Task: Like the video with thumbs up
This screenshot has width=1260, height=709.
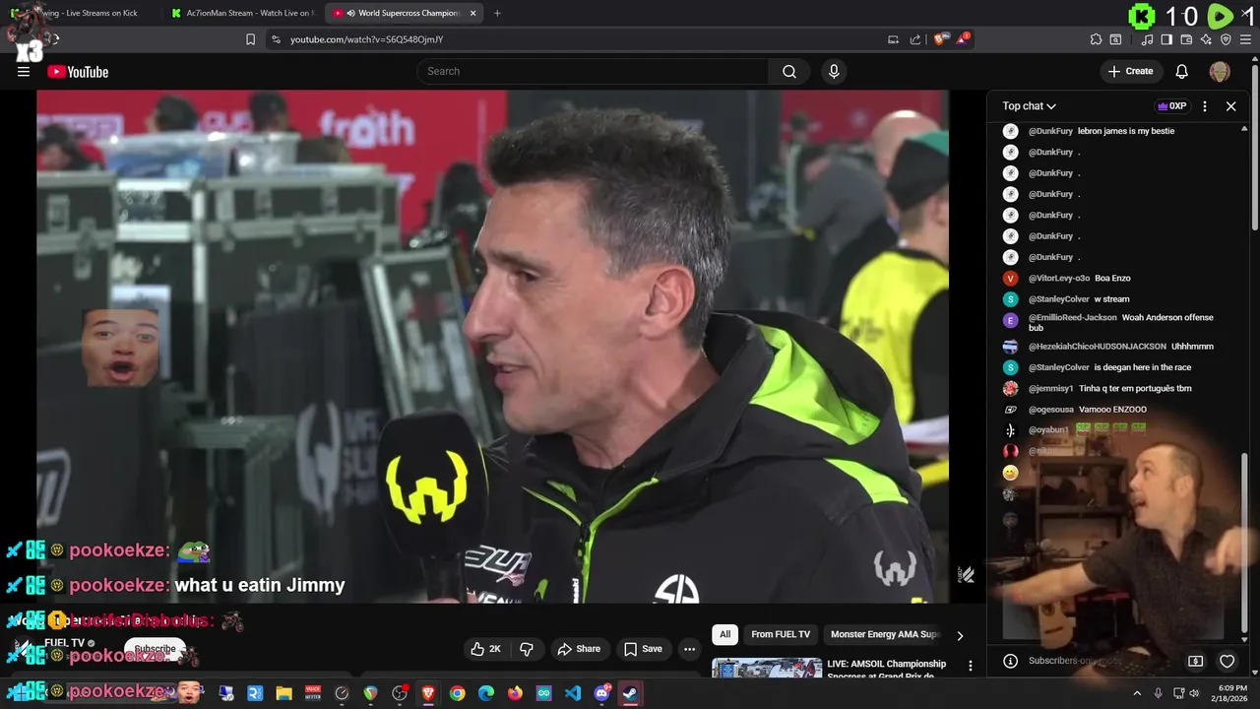Action: (x=486, y=649)
